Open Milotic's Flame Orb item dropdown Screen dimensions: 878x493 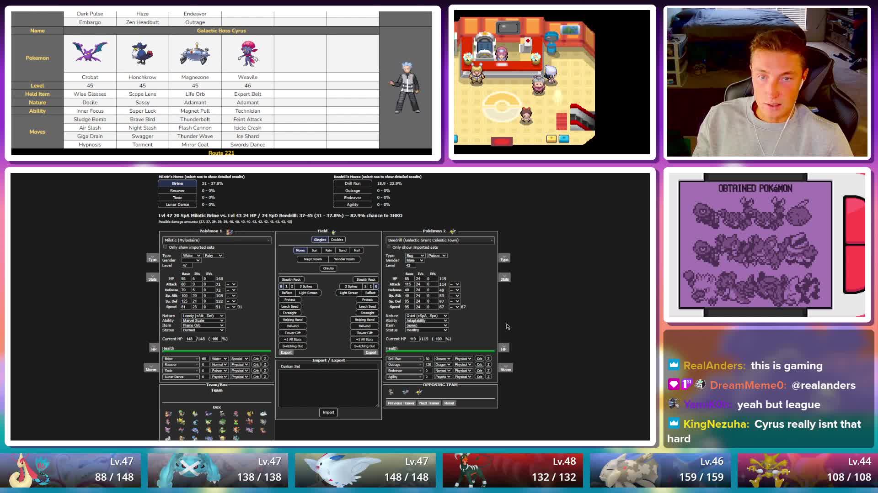click(x=203, y=325)
